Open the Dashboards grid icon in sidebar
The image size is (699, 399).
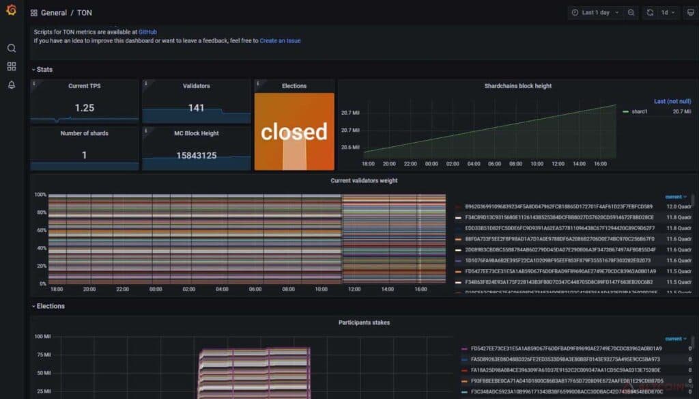12,66
